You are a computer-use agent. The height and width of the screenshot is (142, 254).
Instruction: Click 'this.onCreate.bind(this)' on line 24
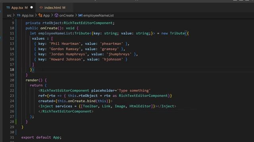click(83, 101)
